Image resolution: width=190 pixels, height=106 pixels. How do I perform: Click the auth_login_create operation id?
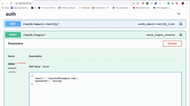(x=161, y=35)
